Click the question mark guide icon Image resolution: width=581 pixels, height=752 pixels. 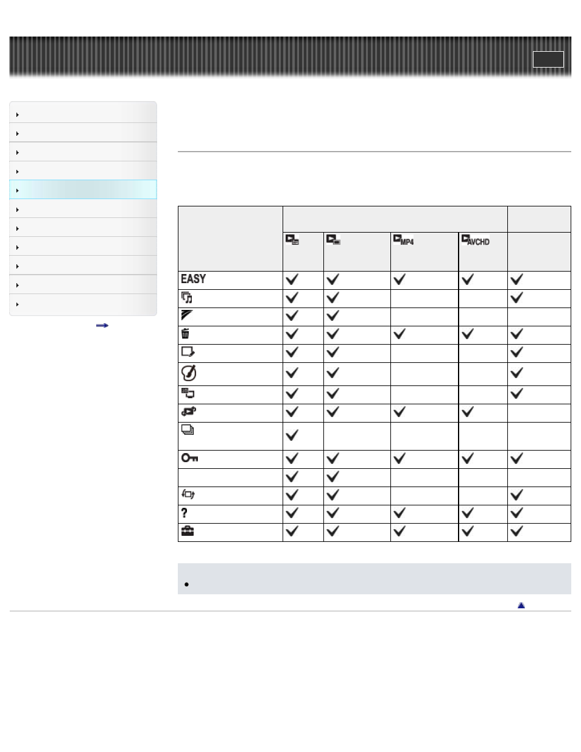[184, 513]
